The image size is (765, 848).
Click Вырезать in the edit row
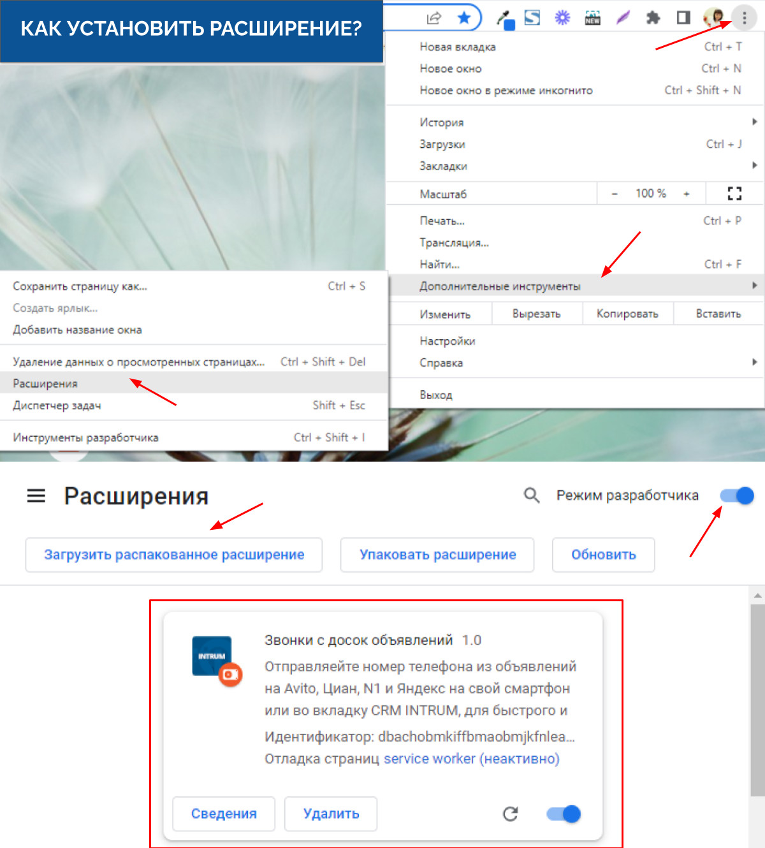pyautogui.click(x=536, y=314)
